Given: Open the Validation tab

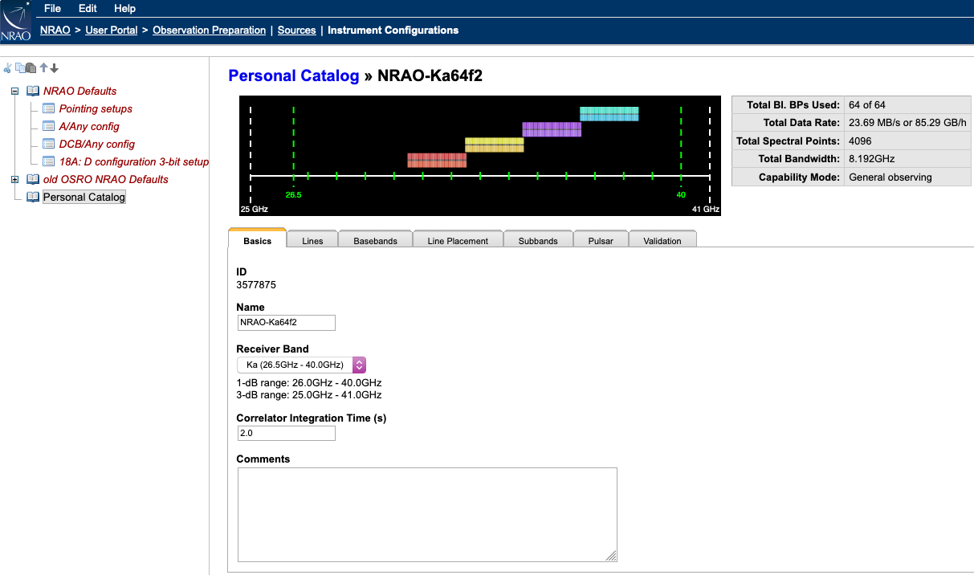Looking at the screenshot, I should click(662, 241).
